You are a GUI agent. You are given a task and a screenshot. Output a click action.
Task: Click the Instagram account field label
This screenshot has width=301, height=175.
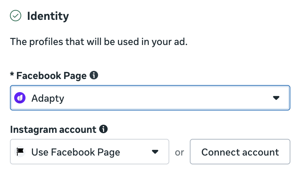click(x=53, y=130)
